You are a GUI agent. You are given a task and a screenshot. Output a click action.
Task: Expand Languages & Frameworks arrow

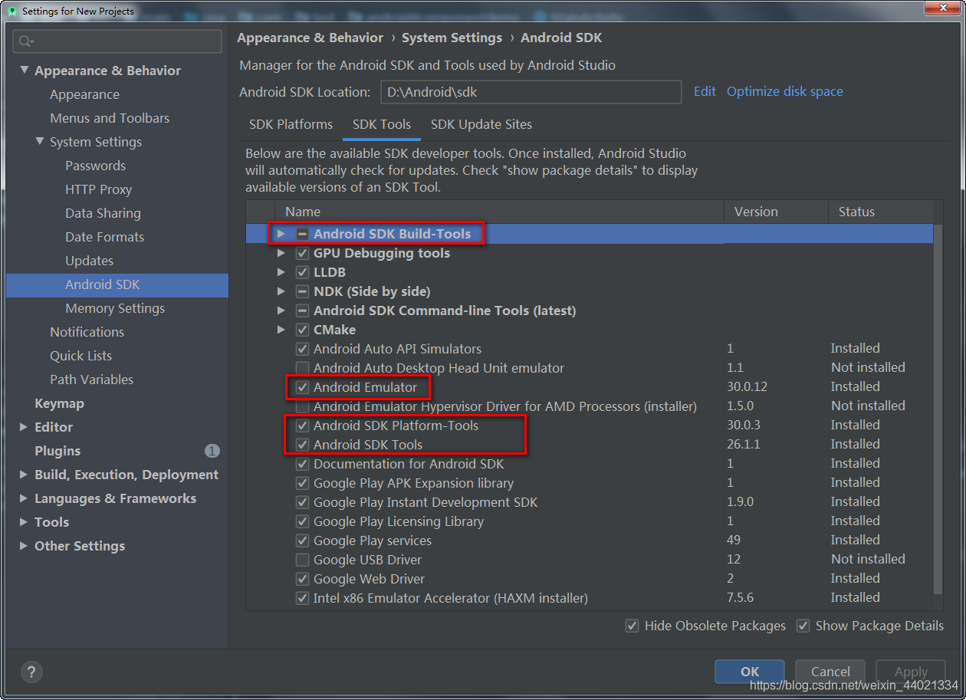click(24, 498)
